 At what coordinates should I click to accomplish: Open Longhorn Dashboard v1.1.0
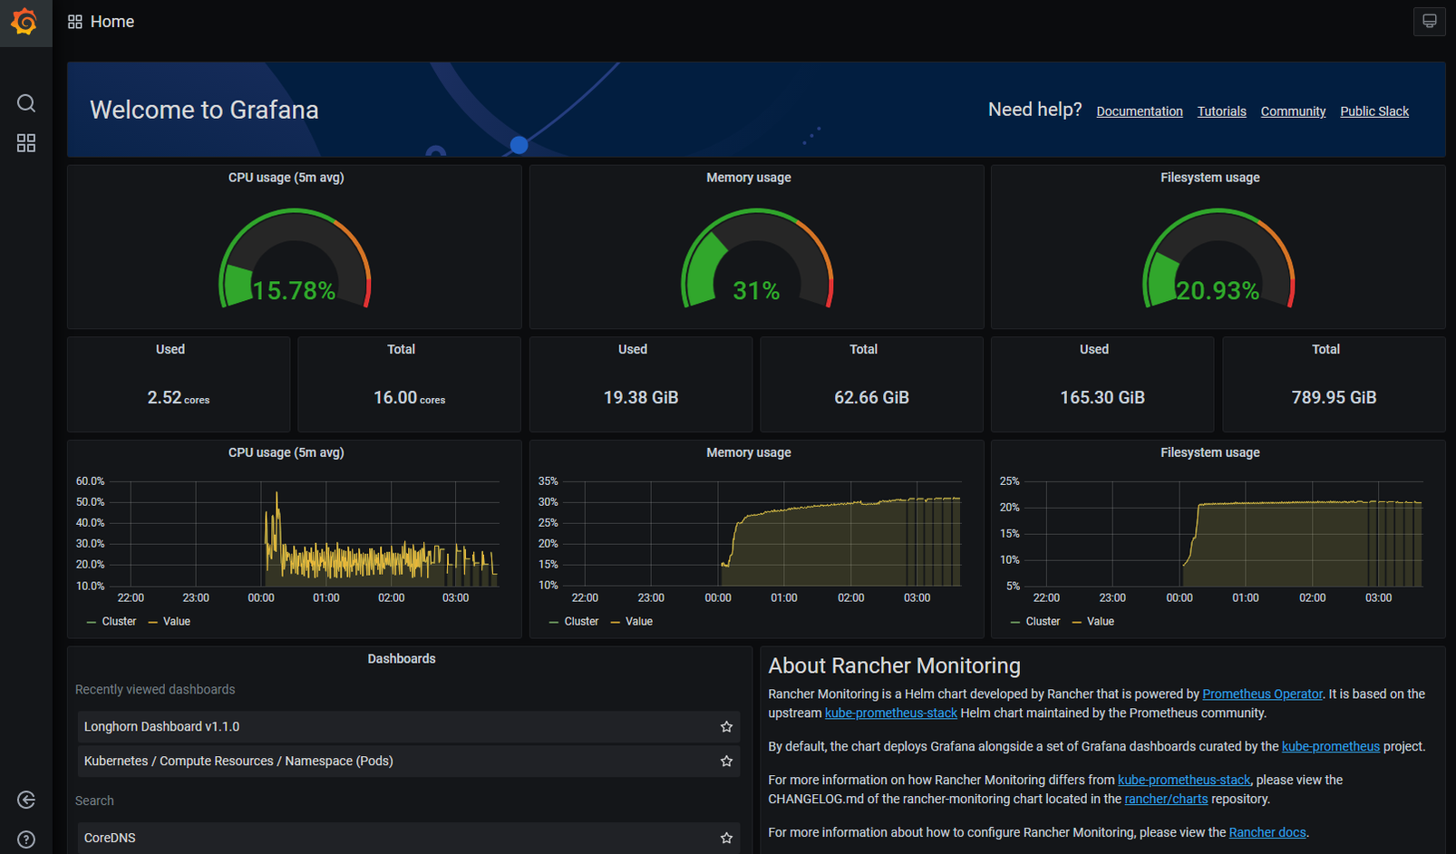(x=409, y=727)
